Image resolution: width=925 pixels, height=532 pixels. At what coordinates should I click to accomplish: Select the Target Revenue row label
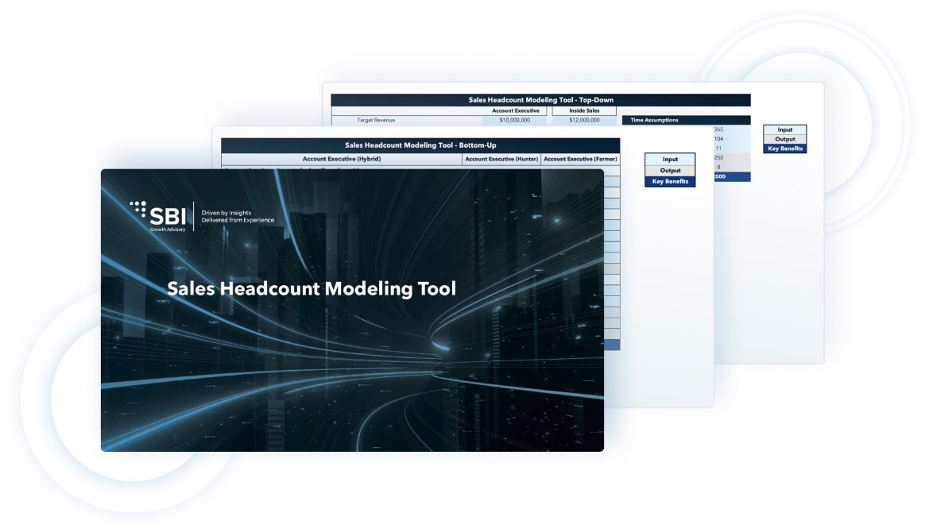point(376,121)
